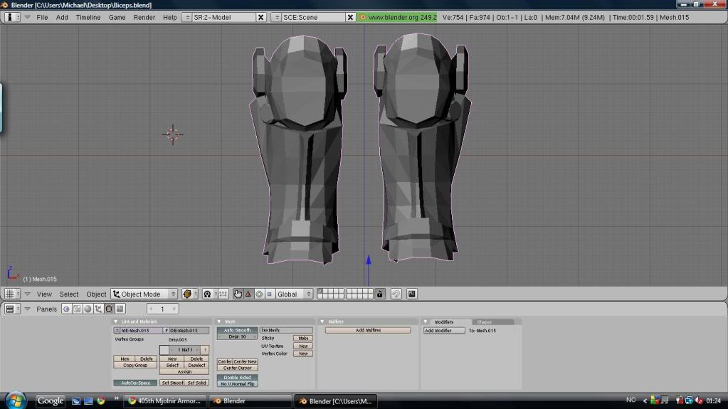
Task: Click the Add Modifier button
Action: pos(444,331)
